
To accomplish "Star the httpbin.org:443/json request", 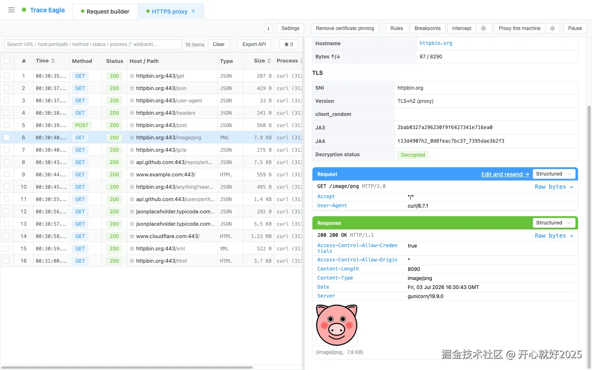I will tap(132, 88).
